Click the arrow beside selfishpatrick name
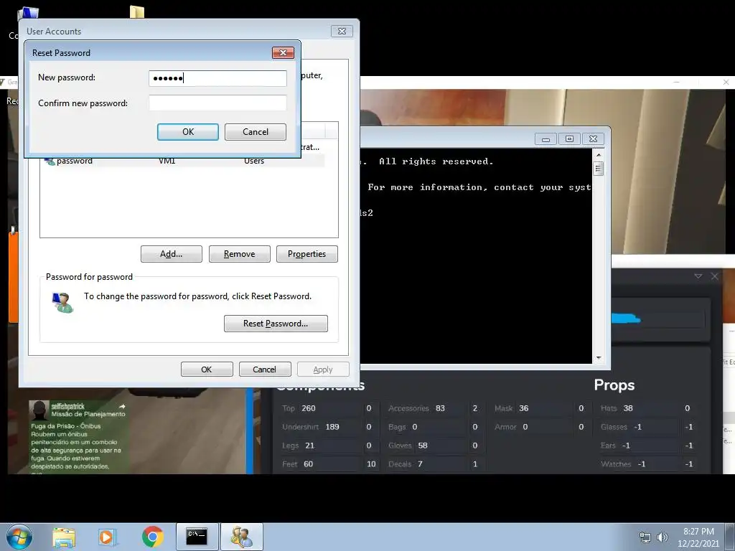The image size is (735, 551). point(122,406)
